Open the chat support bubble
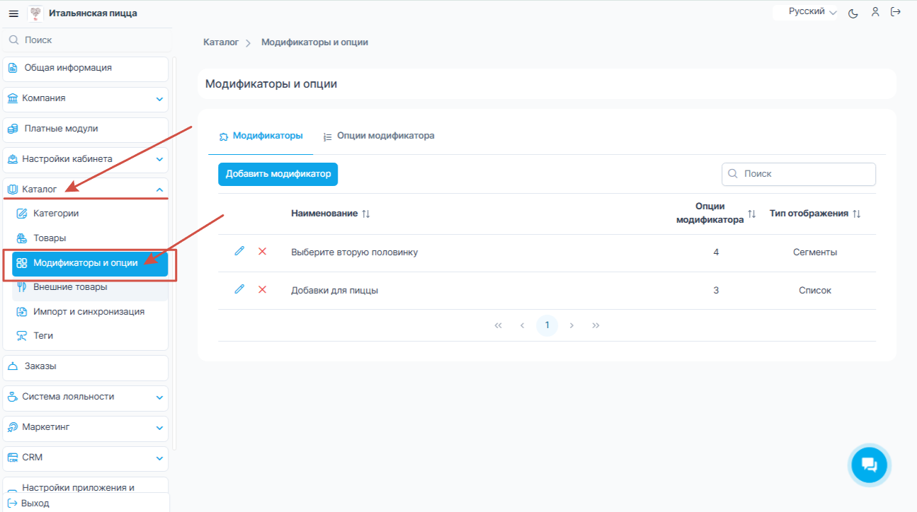 click(x=869, y=465)
